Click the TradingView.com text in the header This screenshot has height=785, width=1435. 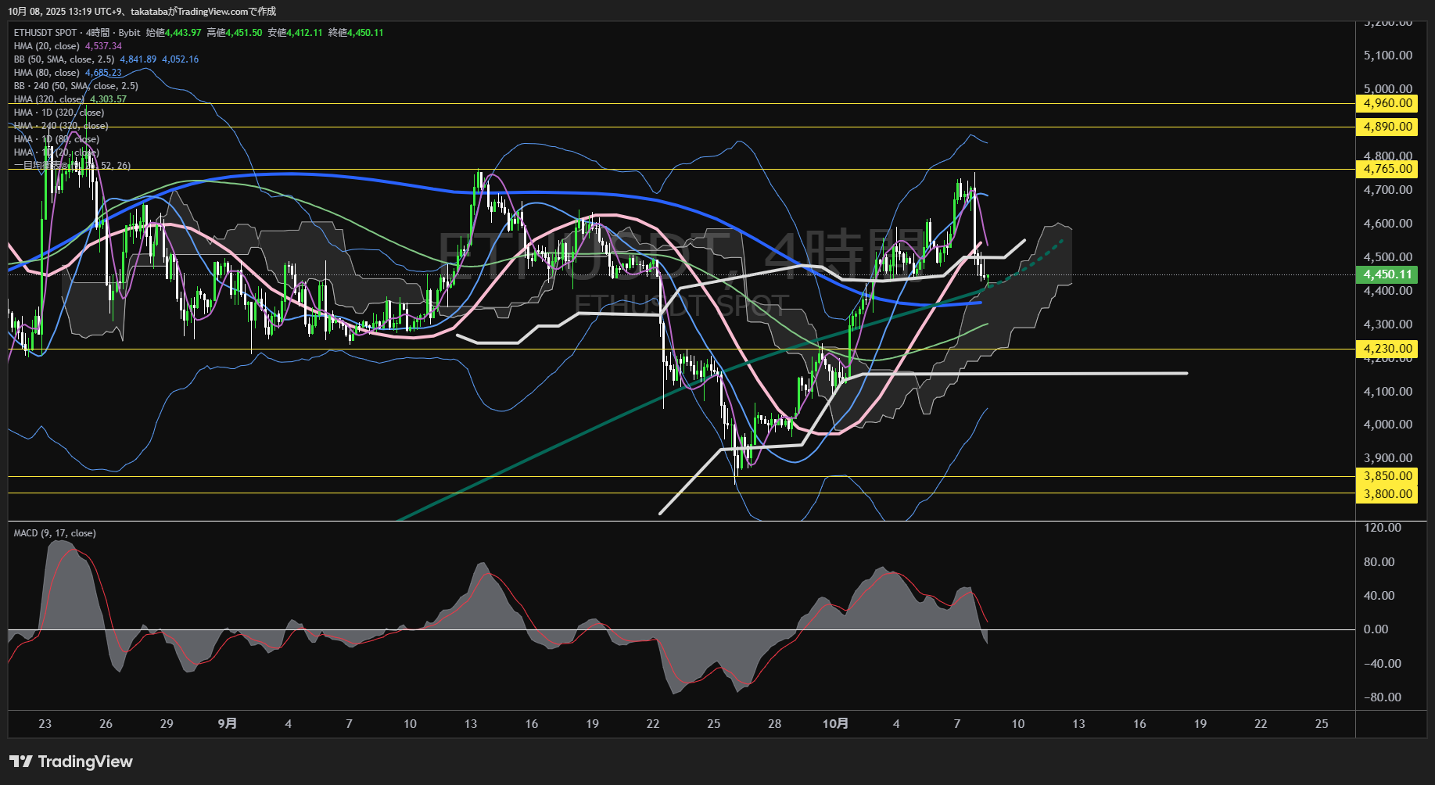[x=213, y=12]
